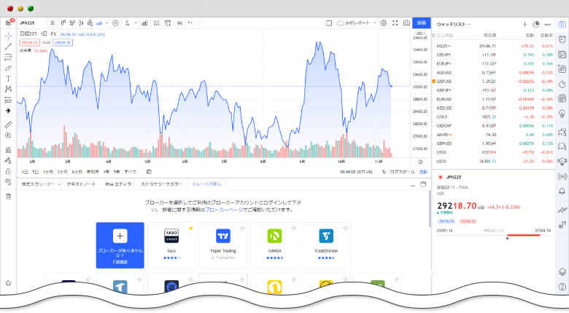Open favorites star in left toolbar
Image resolution: width=569 pixels, height=313 pixels.
(x=8, y=283)
